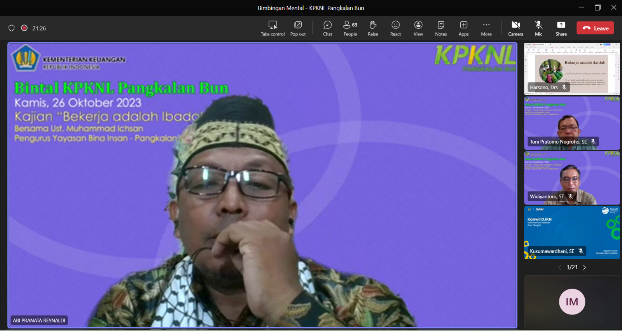This screenshot has width=622, height=331.
Task: Show the People participants list
Action: 350,28
